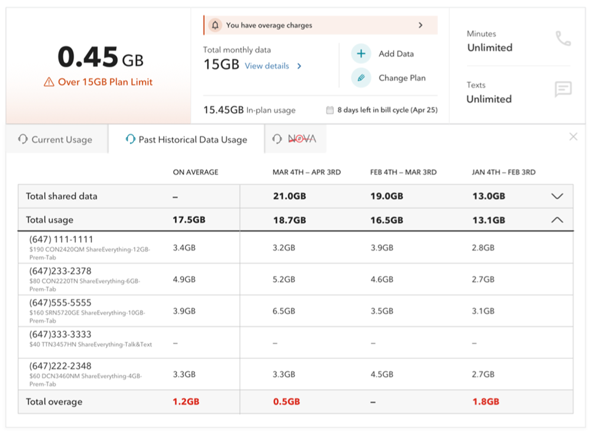
Task: Click the warning triangle over plan limit
Action: pyautogui.click(x=49, y=82)
